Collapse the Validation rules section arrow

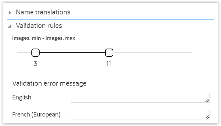coord(10,26)
